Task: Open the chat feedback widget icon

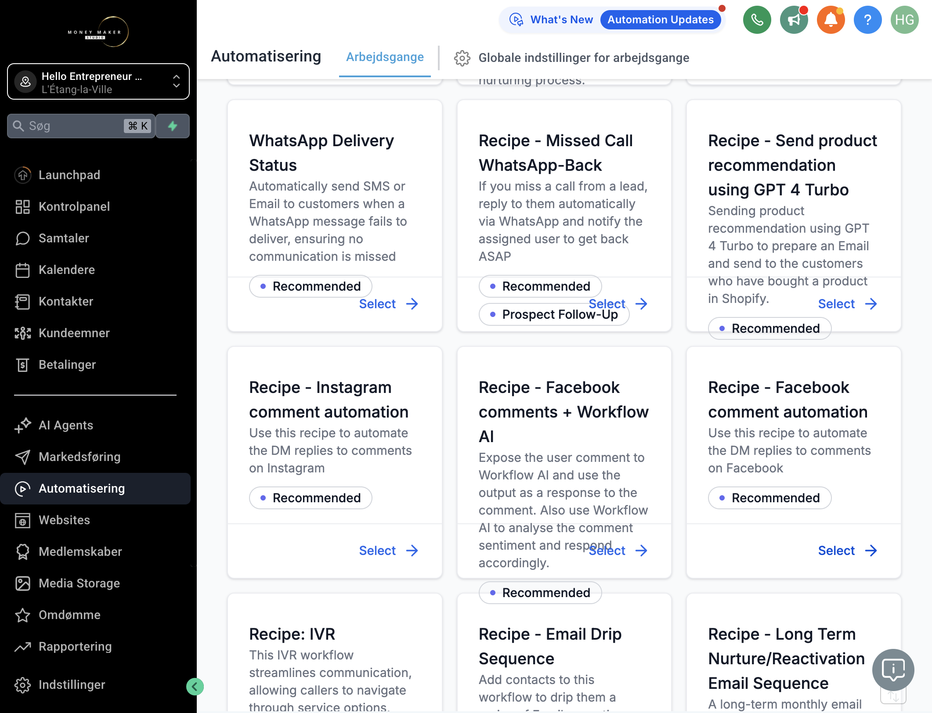Action: tap(893, 670)
